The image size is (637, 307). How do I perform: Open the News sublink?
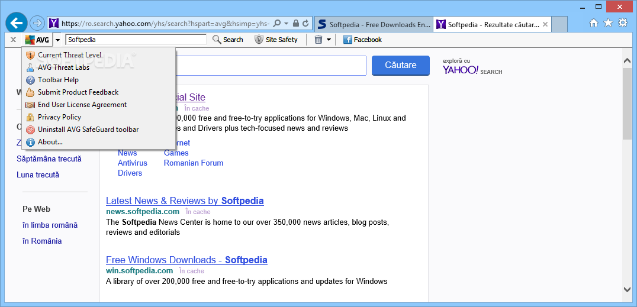pos(127,153)
